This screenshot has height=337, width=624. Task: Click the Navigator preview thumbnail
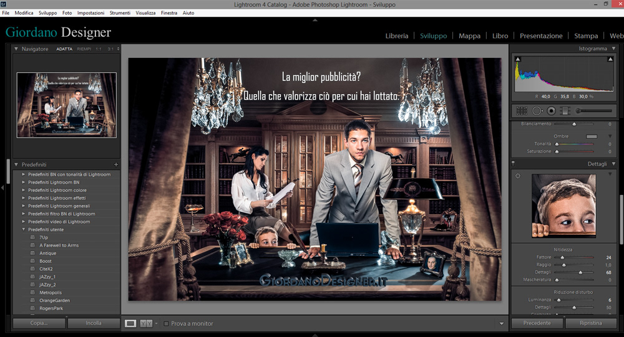pyautogui.click(x=67, y=105)
